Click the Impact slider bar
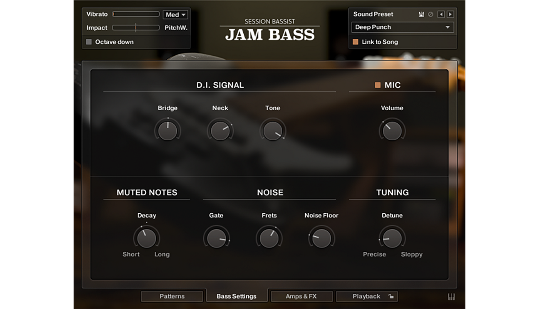 pos(136,28)
